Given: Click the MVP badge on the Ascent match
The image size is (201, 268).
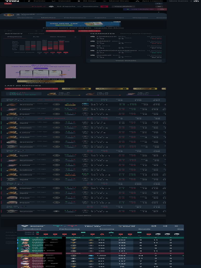Looking at the screenshot, I should pos(70,105).
